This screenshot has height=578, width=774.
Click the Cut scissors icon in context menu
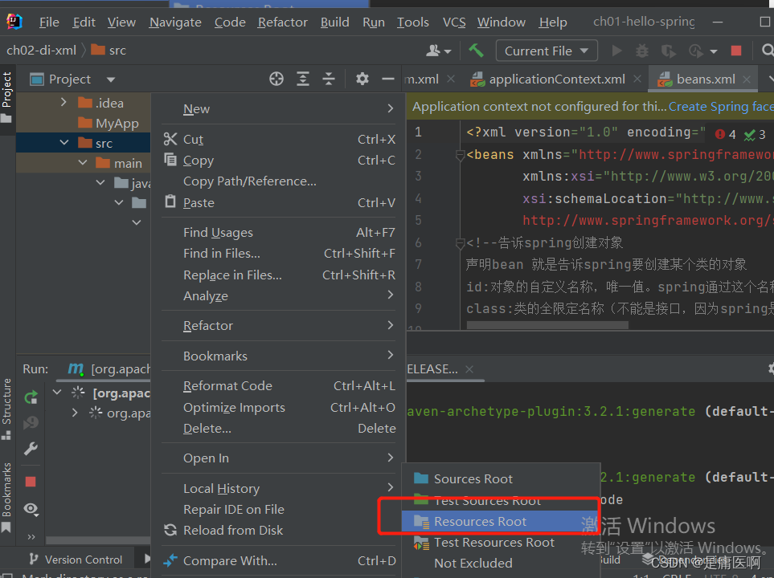click(x=170, y=139)
